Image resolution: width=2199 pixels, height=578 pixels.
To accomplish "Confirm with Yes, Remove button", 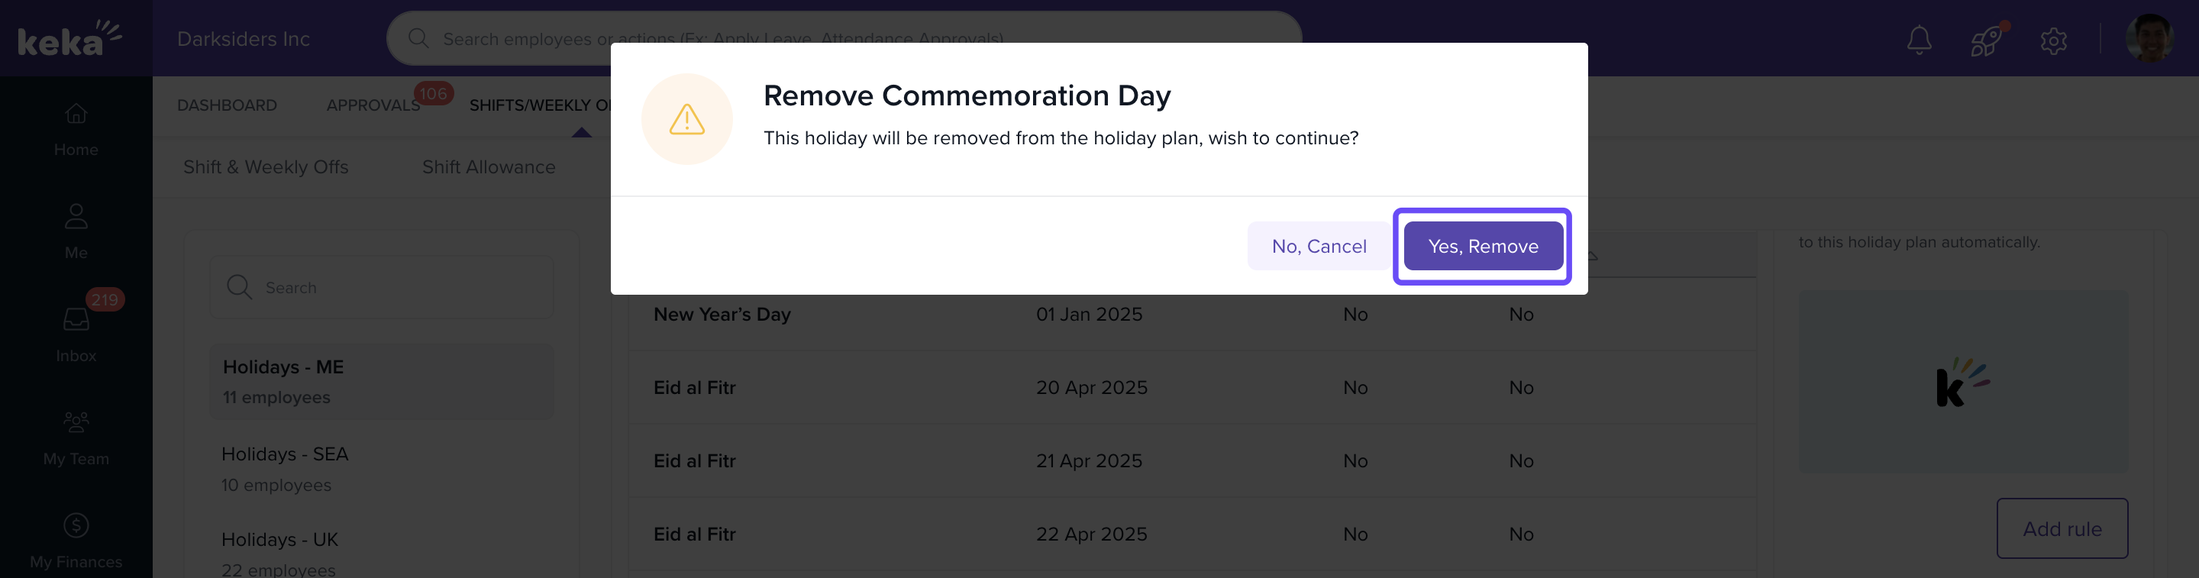I will [x=1483, y=246].
